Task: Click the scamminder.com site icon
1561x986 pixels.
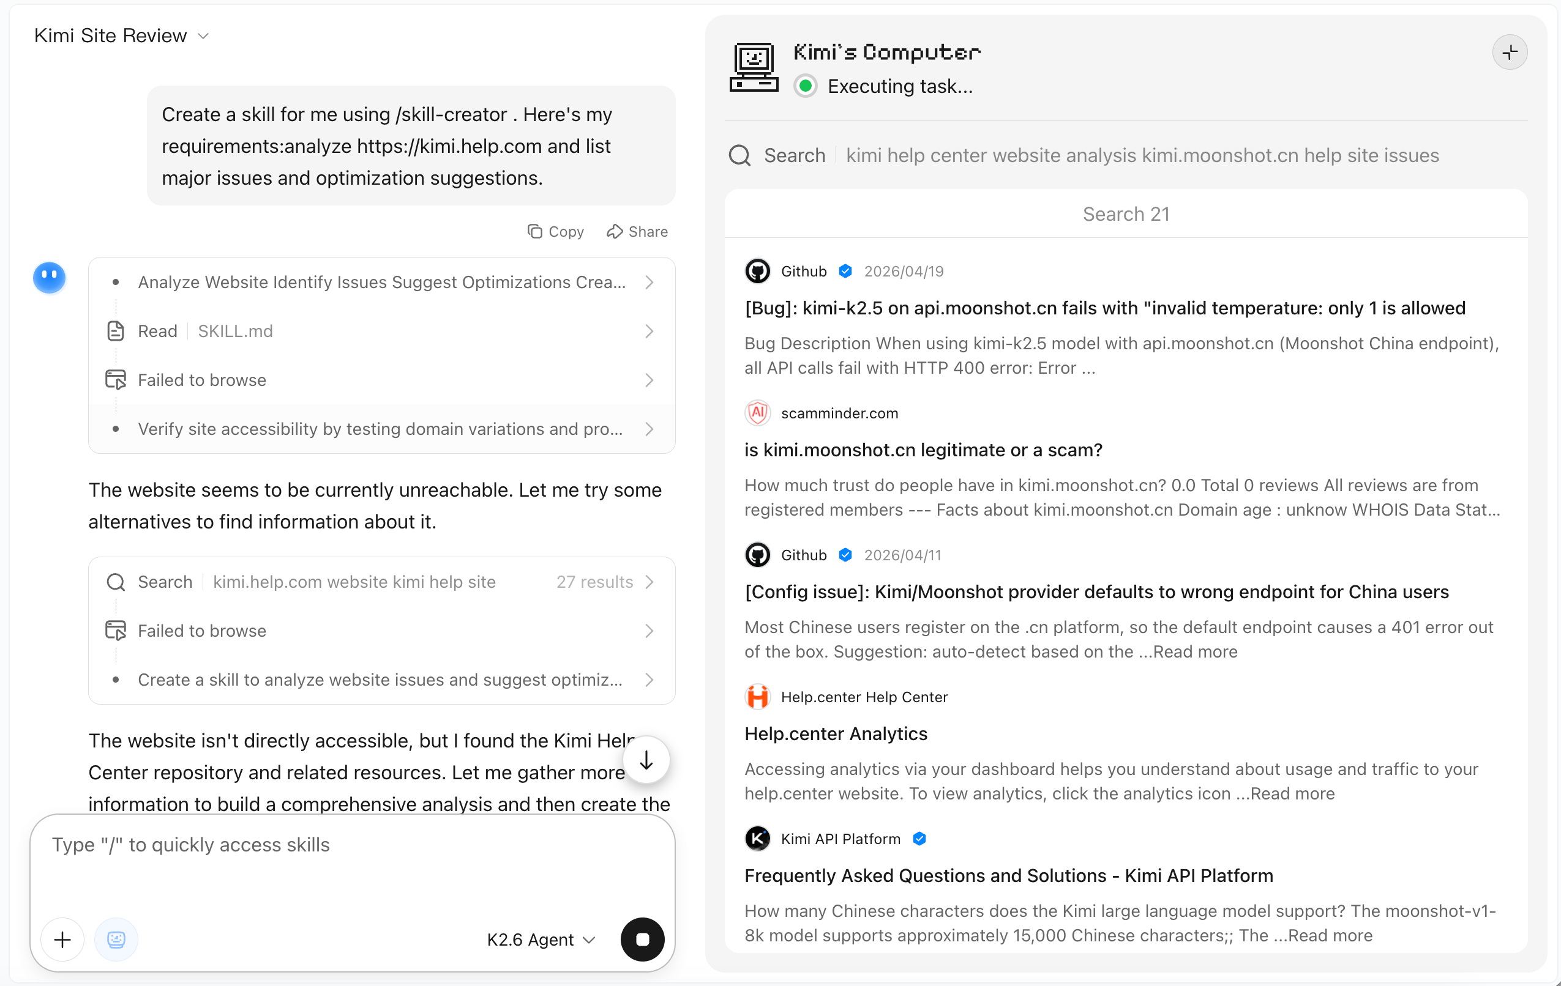Action: [x=757, y=413]
